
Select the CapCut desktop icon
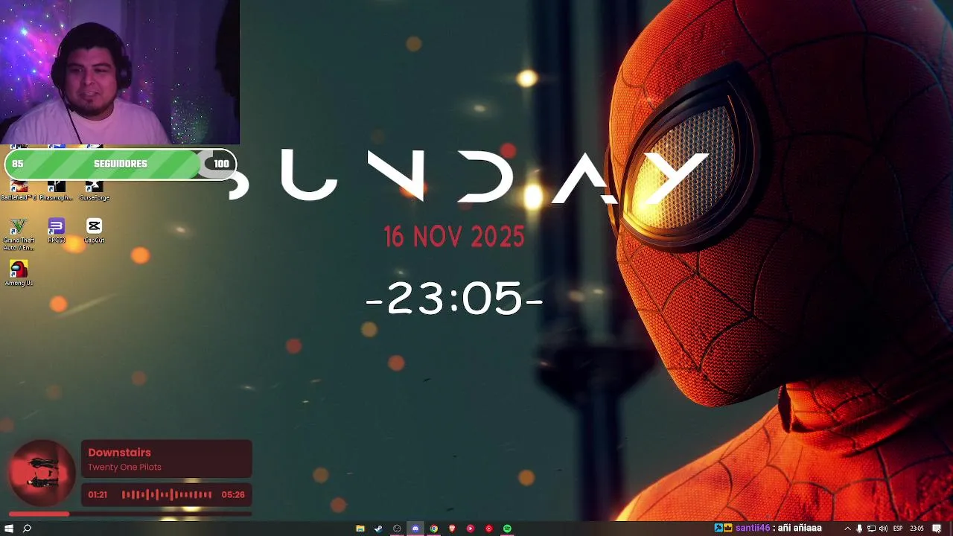[94, 231]
